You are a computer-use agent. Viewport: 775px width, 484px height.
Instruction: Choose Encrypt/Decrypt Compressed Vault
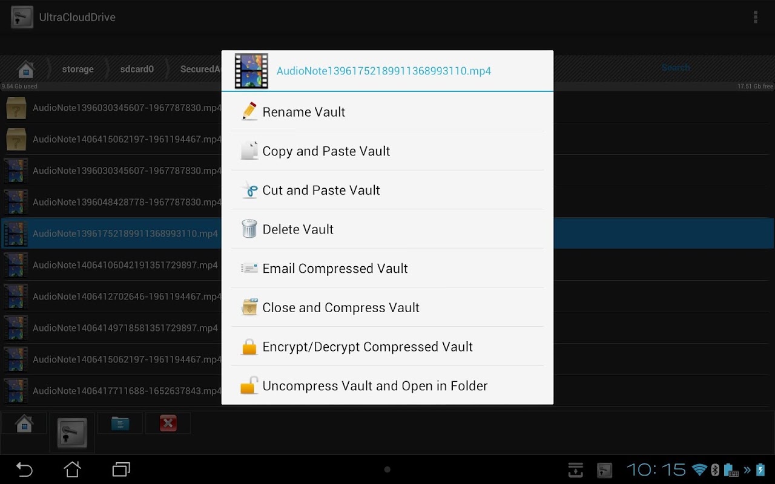(x=387, y=347)
